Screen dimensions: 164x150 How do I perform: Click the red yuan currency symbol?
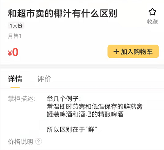pyautogui.click(x=10, y=53)
